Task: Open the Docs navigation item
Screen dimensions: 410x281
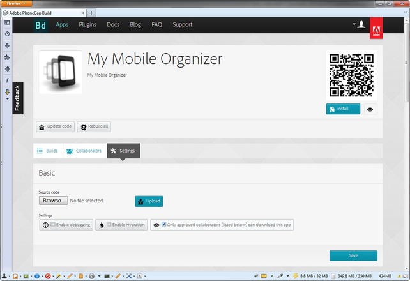Action: [x=113, y=24]
